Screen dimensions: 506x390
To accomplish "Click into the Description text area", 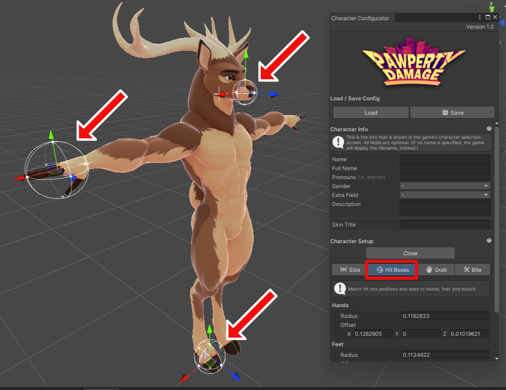I will coord(445,208).
